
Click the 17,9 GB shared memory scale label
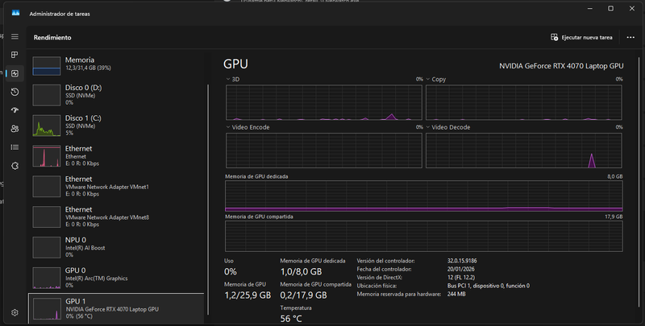[x=614, y=217]
